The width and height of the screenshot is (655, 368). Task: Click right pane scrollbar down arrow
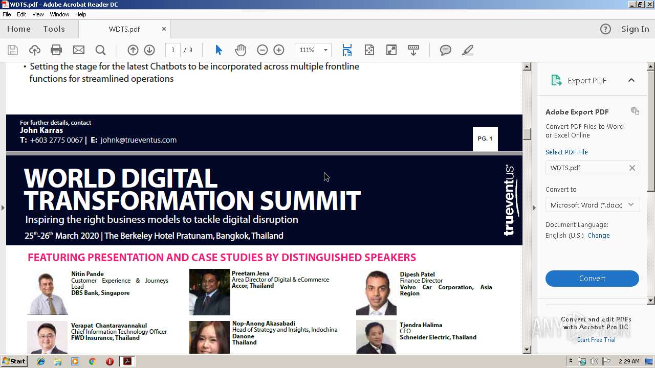[651, 301]
